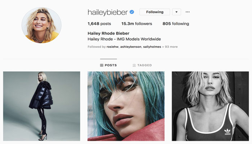Open the 15.3m followers list
The height and width of the screenshot is (144, 252).
click(136, 24)
